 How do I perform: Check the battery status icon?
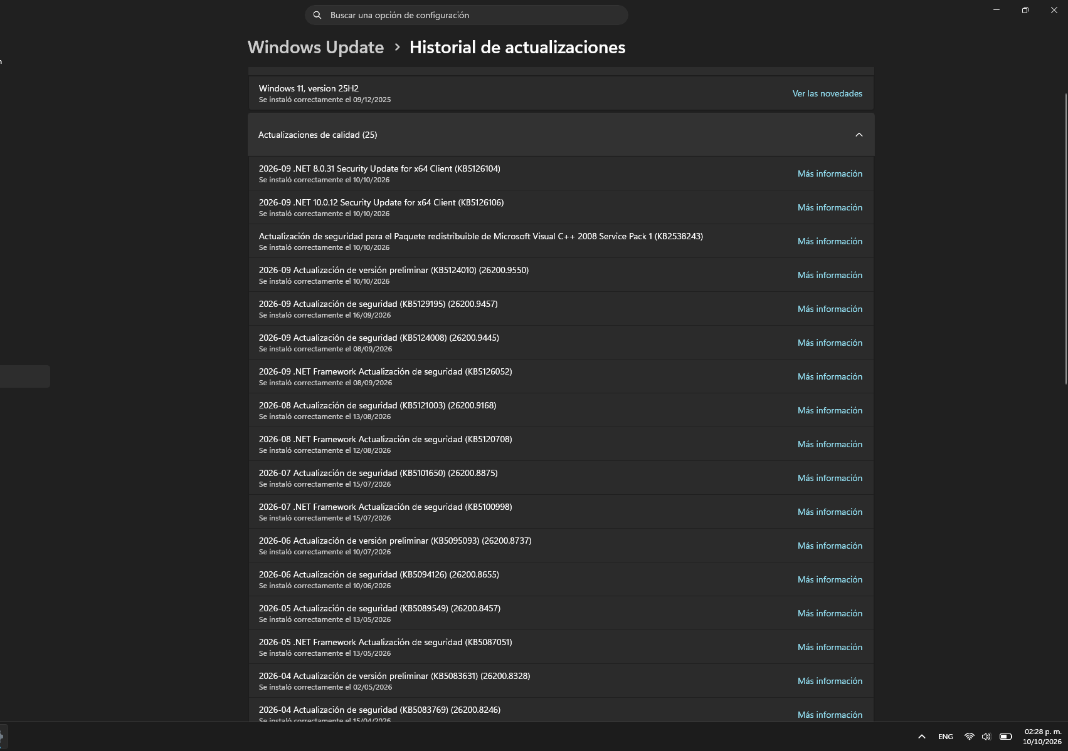[x=1005, y=737]
